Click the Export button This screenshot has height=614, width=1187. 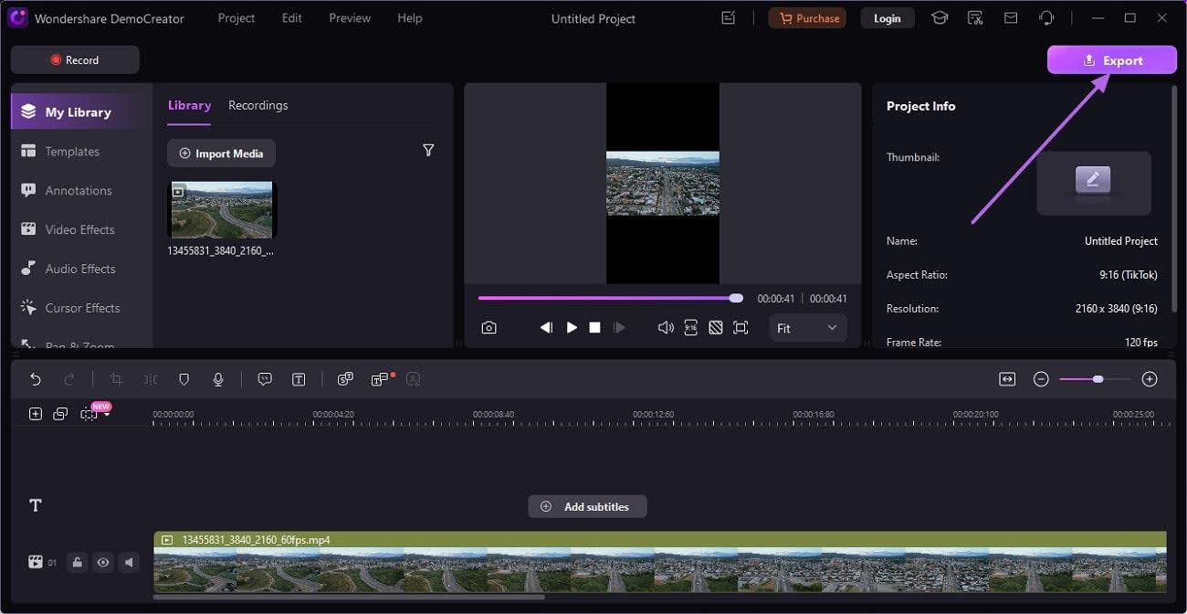point(1112,60)
